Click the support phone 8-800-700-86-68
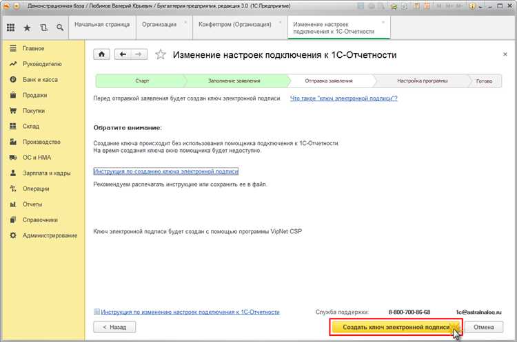Image resolution: width=517 pixels, height=342 pixels. point(409,312)
